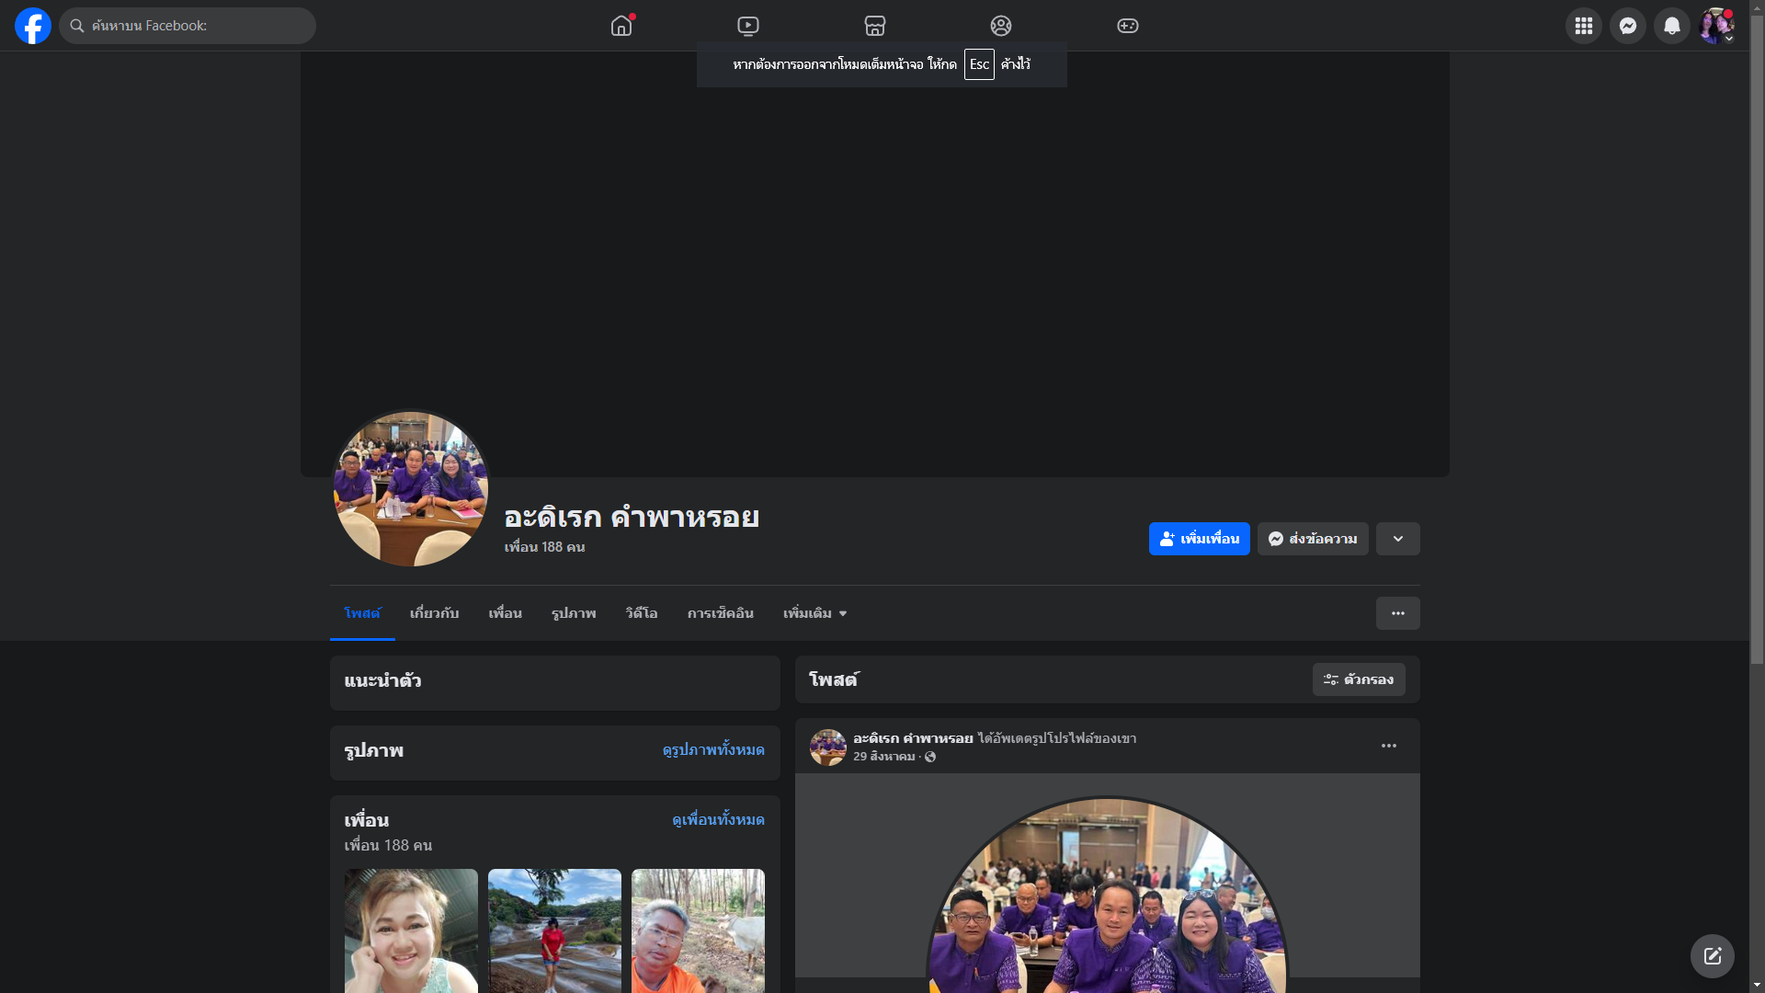Open the Home feed icon

tap(621, 26)
